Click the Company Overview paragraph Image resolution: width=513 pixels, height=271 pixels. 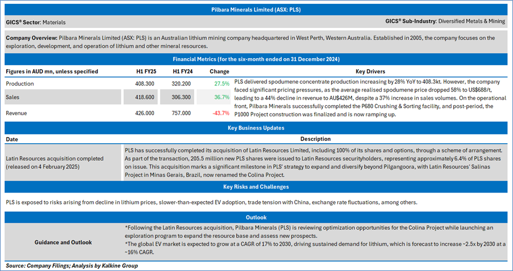[251, 42]
